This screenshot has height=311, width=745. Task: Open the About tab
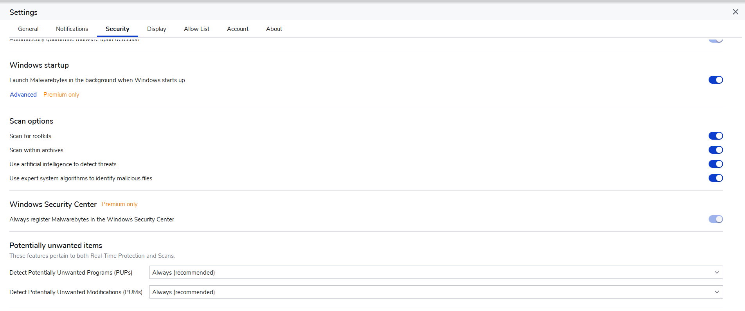tap(274, 29)
